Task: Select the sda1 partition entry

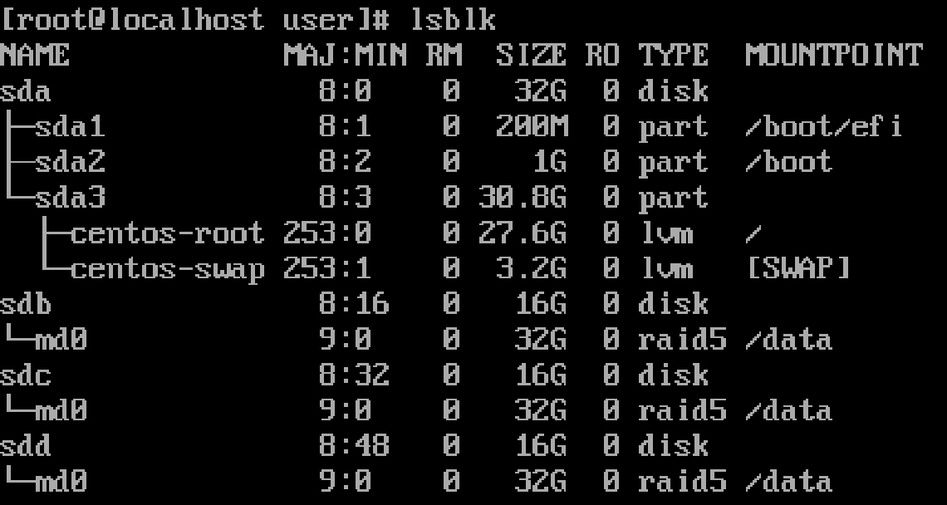Action: coord(70,127)
